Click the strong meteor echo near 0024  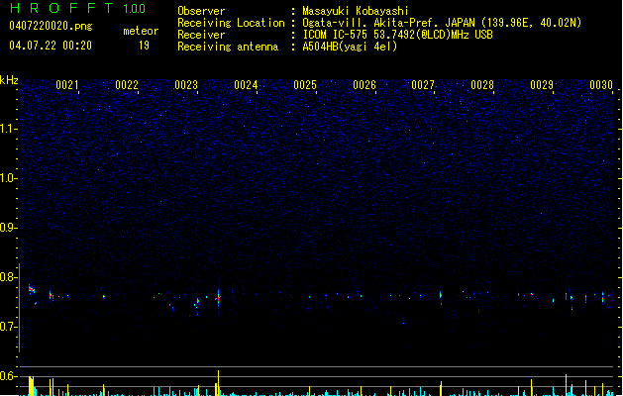(218, 298)
